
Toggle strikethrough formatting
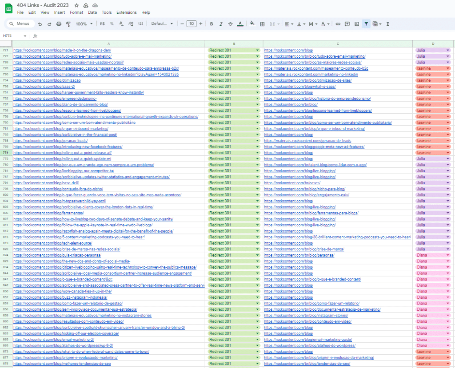point(231,24)
